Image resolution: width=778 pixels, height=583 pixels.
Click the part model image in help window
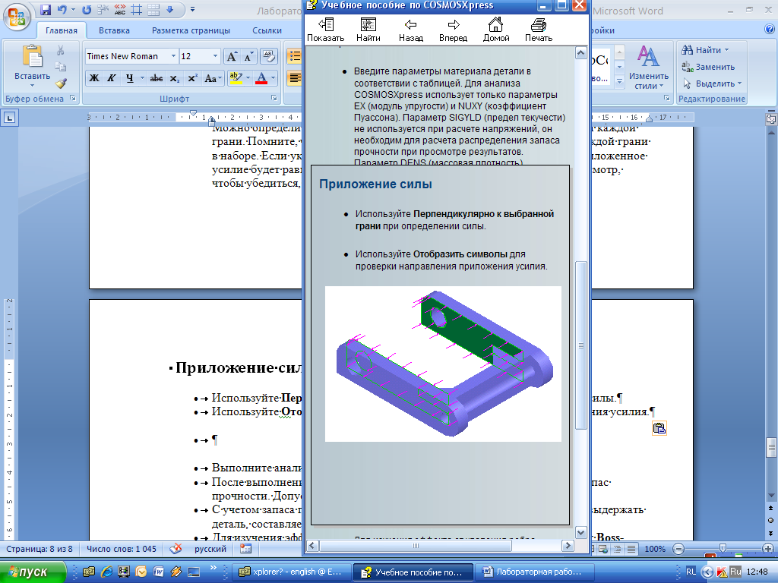443,364
